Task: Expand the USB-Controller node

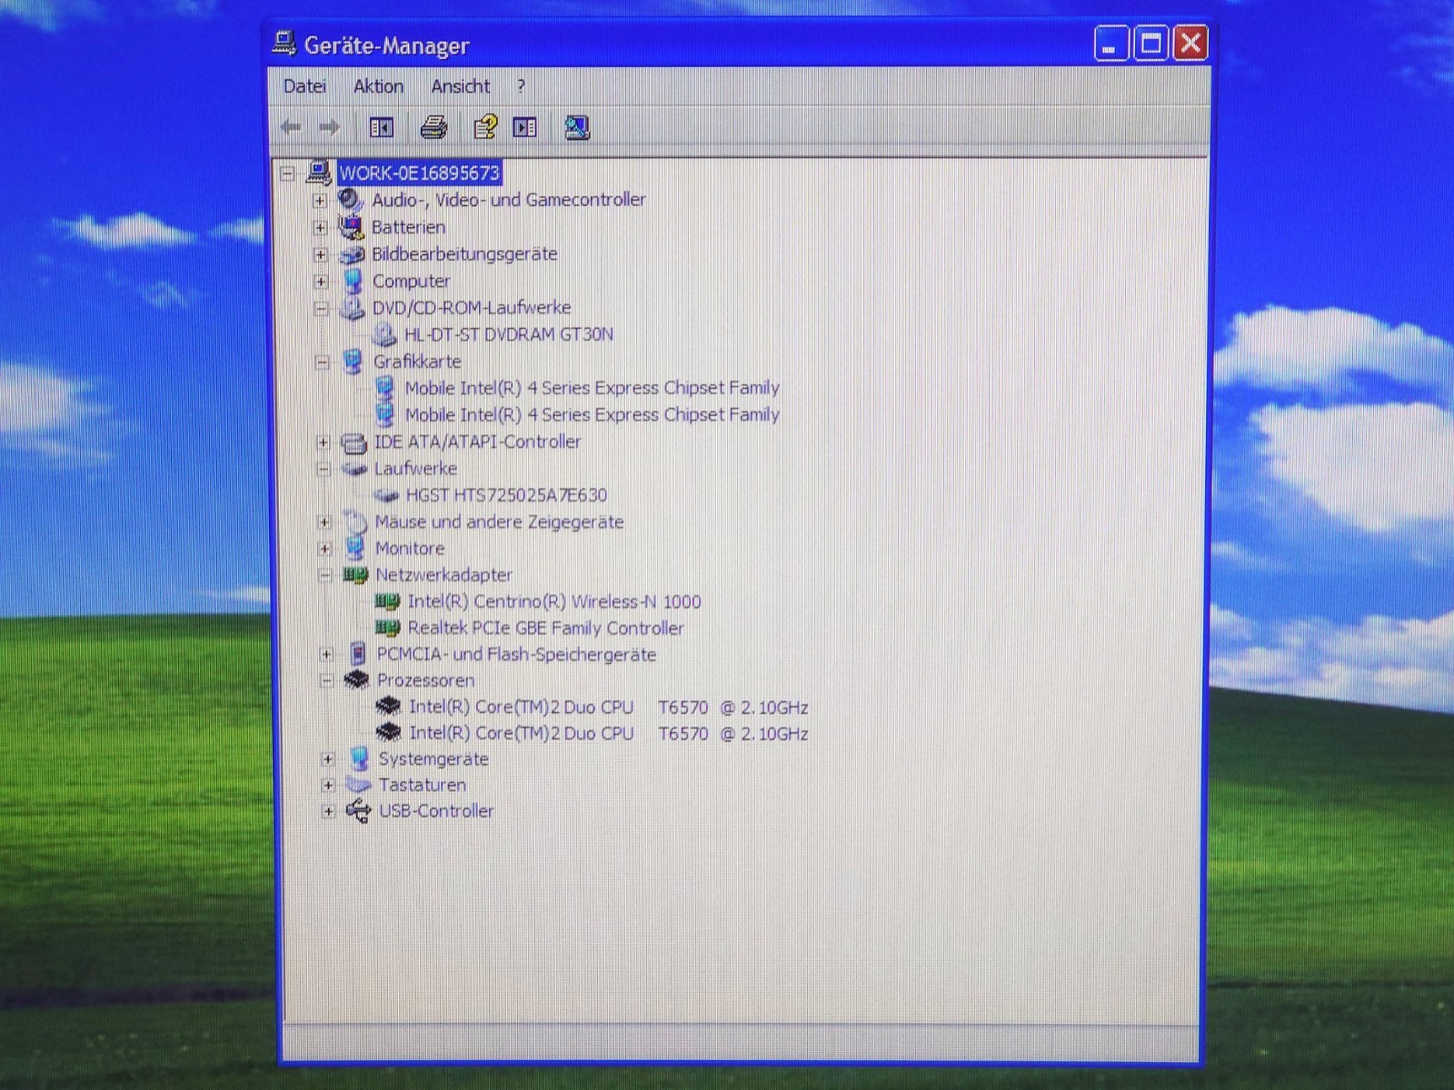Action: (328, 811)
